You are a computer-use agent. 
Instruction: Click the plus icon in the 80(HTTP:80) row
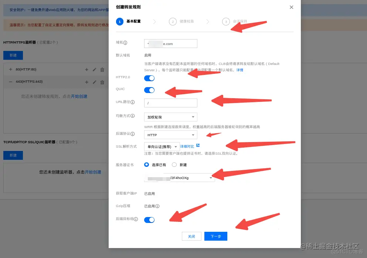86,70
